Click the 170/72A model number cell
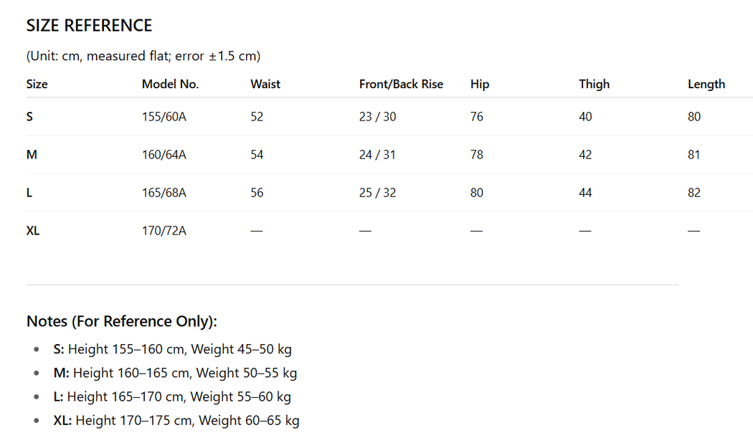The height and width of the screenshot is (448, 753). click(x=164, y=231)
